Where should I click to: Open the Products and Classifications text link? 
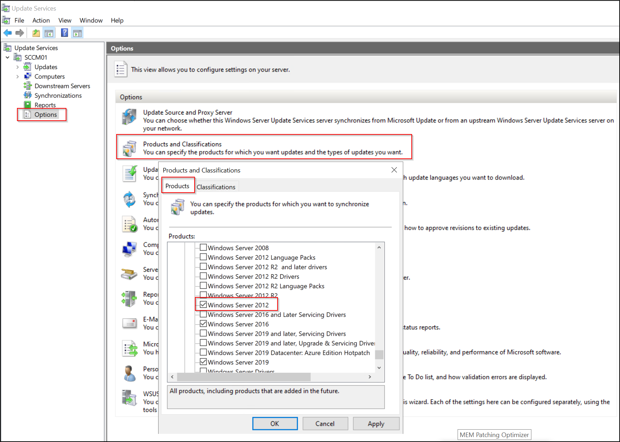click(182, 144)
